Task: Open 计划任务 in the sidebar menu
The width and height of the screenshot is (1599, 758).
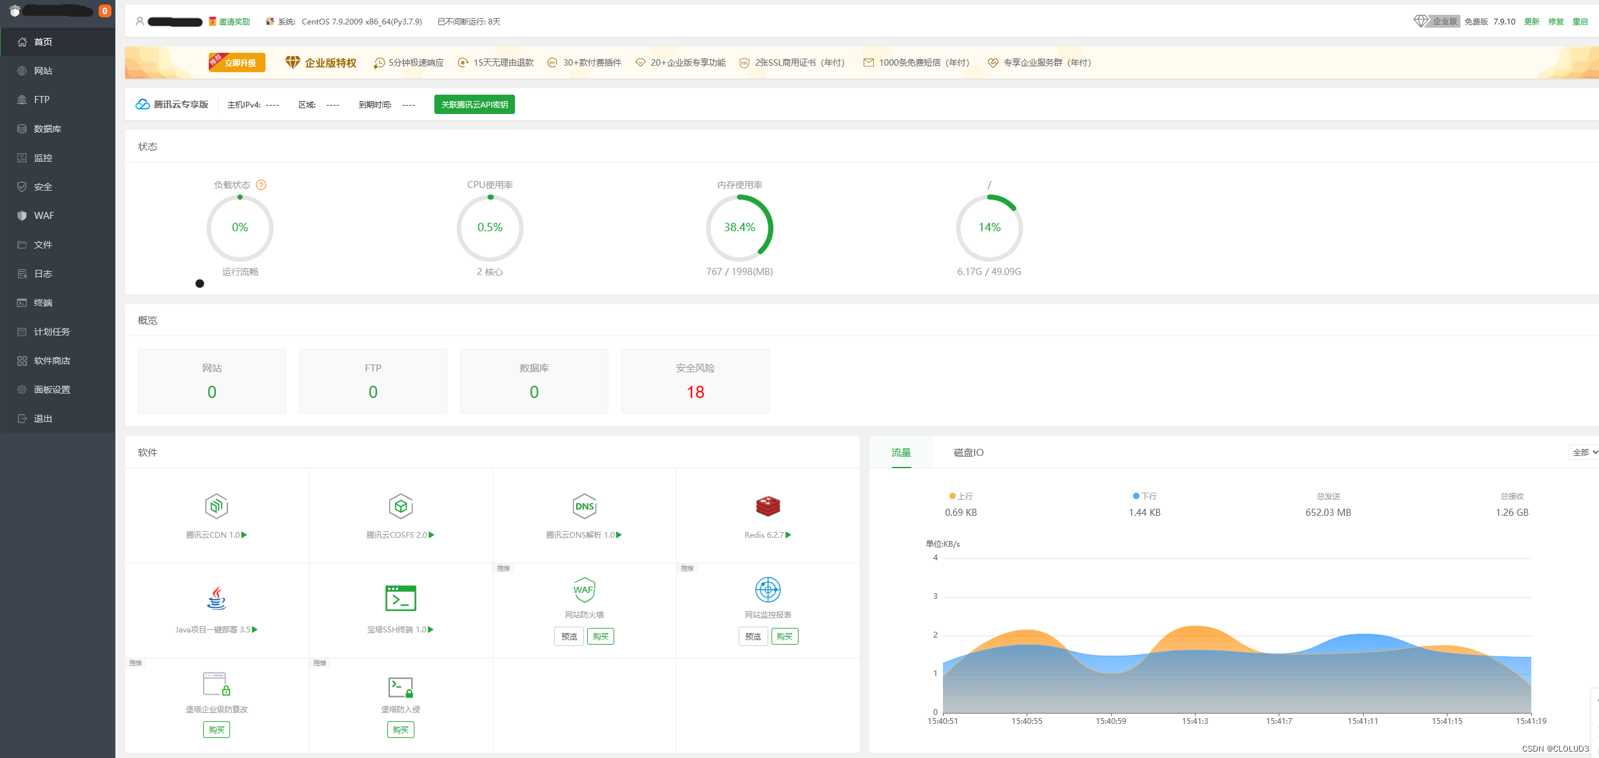Action: coord(52,332)
